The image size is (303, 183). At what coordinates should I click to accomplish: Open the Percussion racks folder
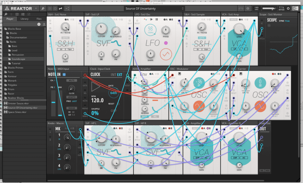point(23,55)
